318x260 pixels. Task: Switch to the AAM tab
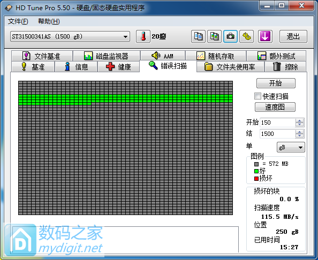(x=163, y=56)
